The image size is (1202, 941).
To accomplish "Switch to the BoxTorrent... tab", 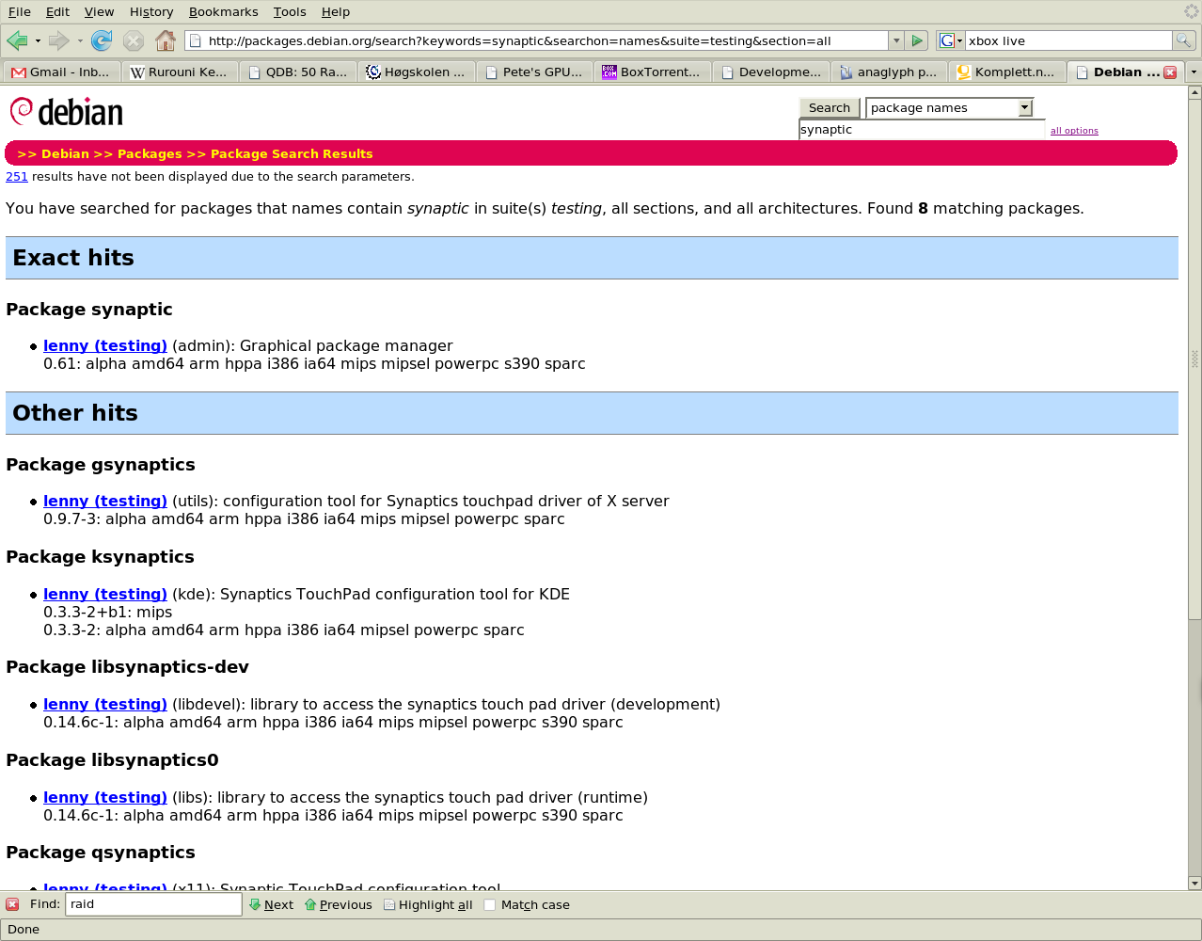I will (654, 72).
